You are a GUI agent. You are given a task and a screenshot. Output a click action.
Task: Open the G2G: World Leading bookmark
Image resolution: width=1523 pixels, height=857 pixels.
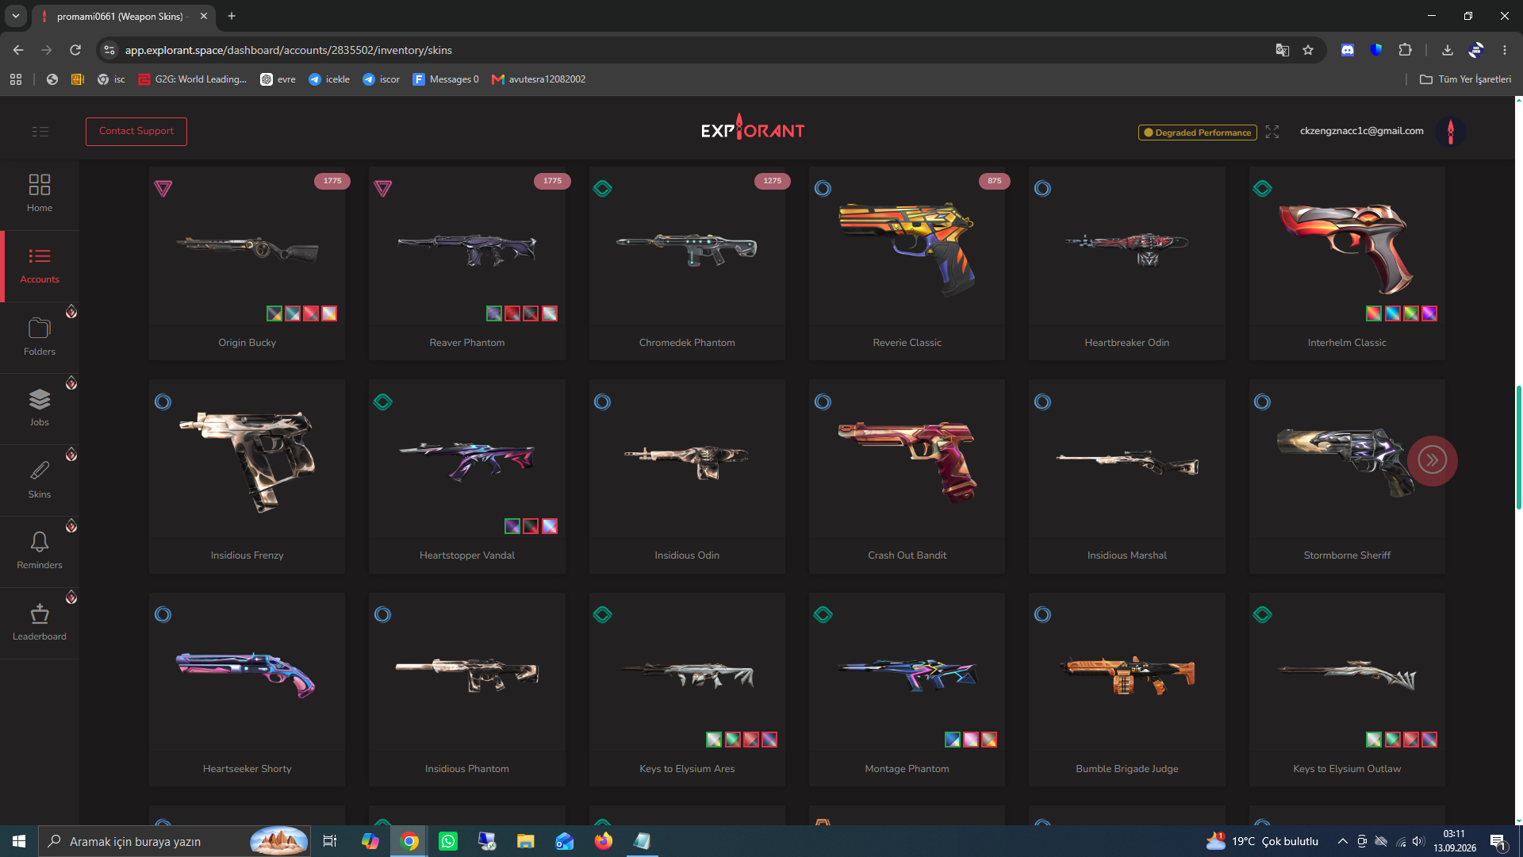(192, 79)
